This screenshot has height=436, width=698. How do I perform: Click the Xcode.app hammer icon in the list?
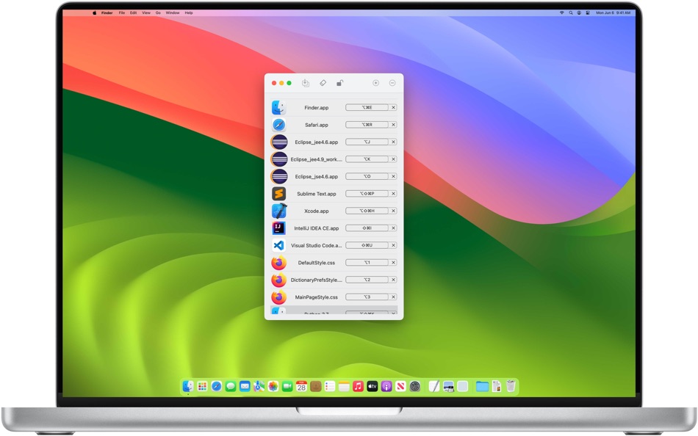[279, 211]
